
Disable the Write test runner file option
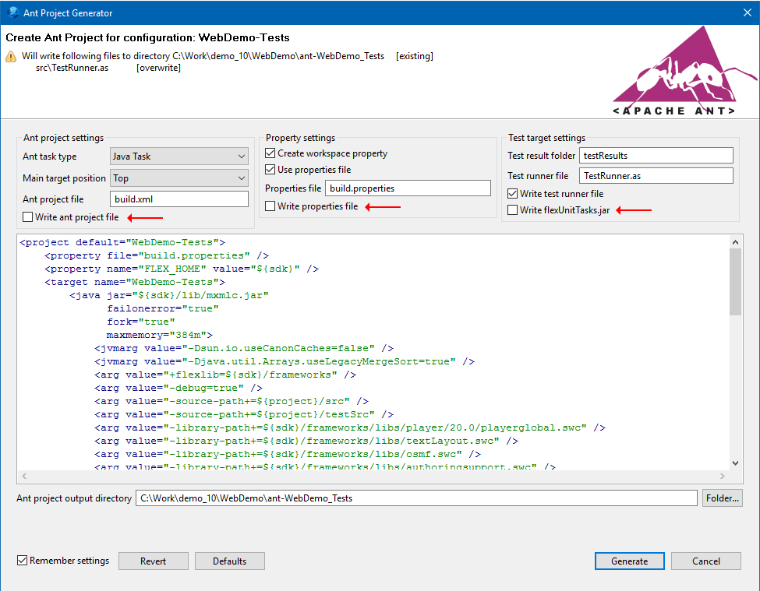point(512,193)
